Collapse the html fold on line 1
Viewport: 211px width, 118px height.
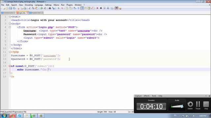10,17
